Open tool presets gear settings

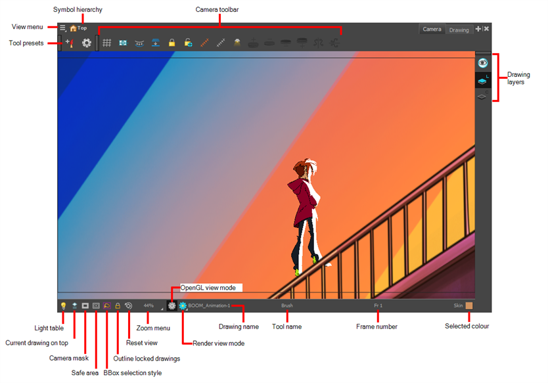pyautogui.click(x=87, y=43)
